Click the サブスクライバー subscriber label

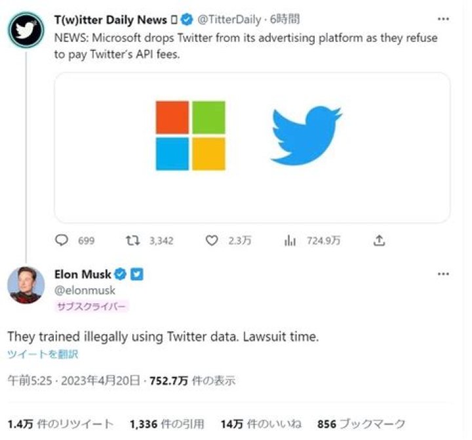[91, 306]
